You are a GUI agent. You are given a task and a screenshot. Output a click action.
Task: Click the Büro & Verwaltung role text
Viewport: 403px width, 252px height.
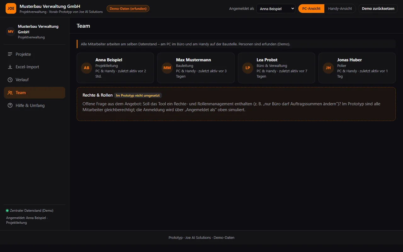click(272, 66)
